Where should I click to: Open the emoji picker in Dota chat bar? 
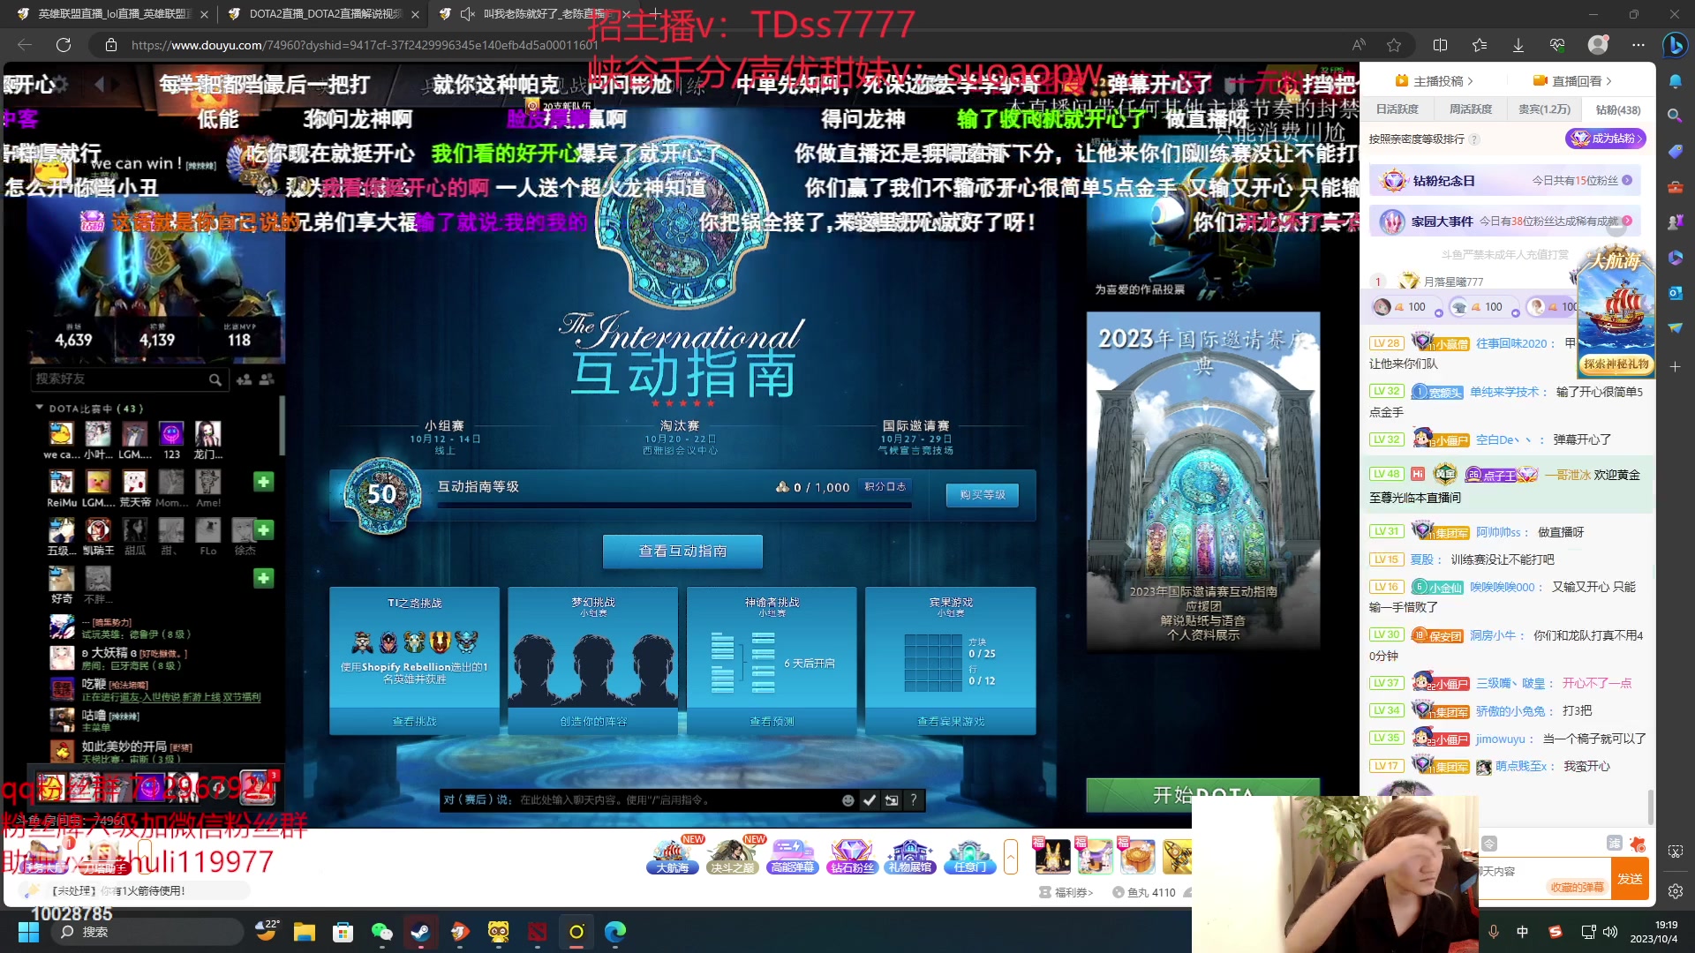[x=847, y=800]
